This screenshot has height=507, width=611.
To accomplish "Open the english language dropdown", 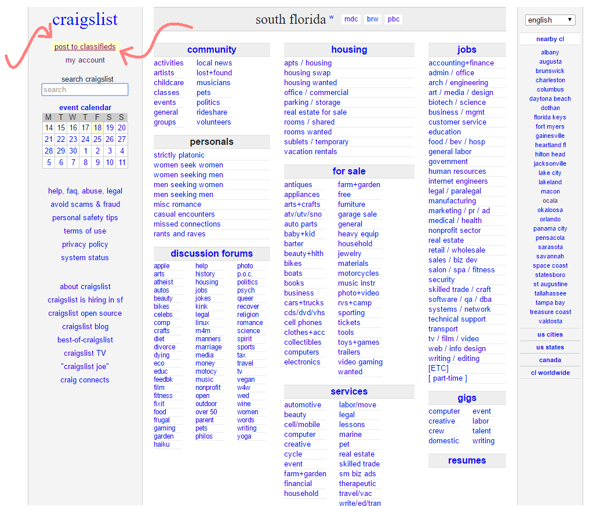I will coord(550,20).
